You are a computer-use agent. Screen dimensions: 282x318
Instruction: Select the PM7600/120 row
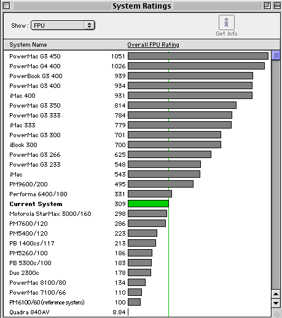click(x=137, y=223)
